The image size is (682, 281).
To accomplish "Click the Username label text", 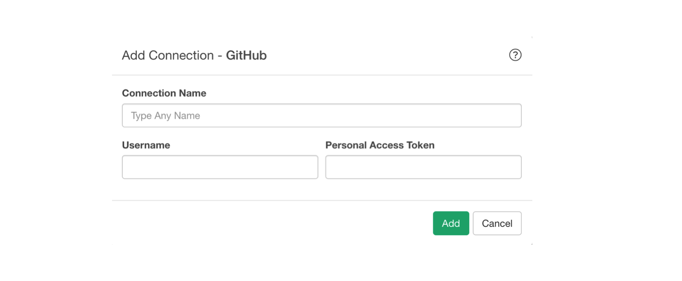I will coord(146,145).
